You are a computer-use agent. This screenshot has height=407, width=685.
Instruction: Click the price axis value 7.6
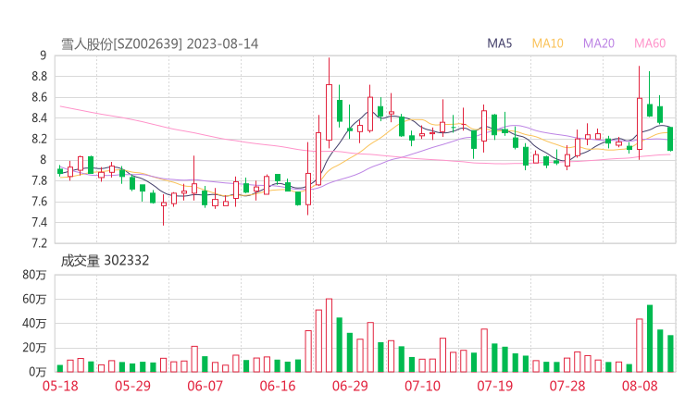click(x=39, y=202)
